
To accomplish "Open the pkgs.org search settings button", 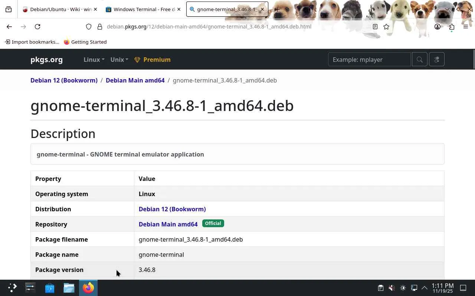I will coord(437,60).
